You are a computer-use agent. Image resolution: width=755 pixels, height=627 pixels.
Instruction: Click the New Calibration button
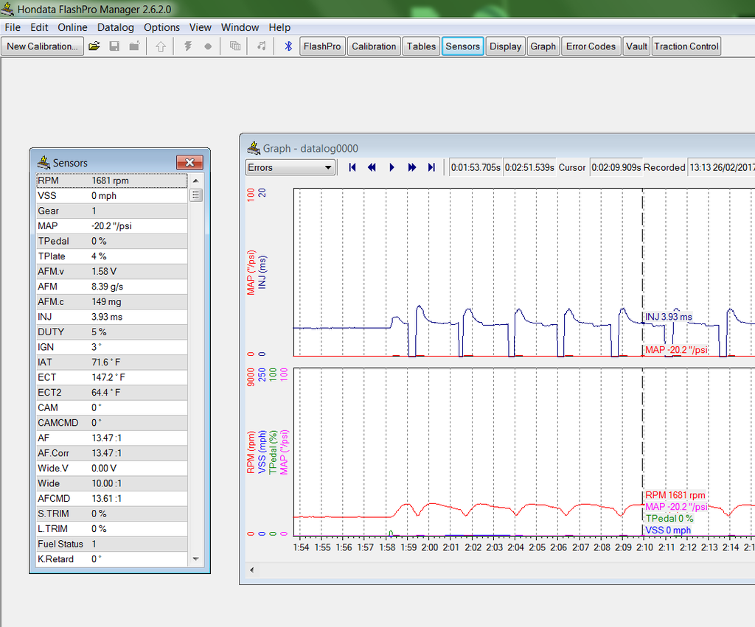(x=42, y=46)
